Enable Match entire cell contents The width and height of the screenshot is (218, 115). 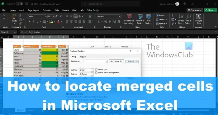pyautogui.click(x=96, y=72)
